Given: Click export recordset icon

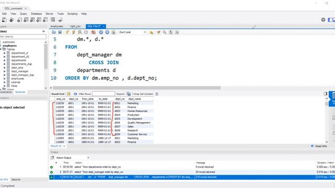Looking at the screenshot, I should click(x=128, y=94).
